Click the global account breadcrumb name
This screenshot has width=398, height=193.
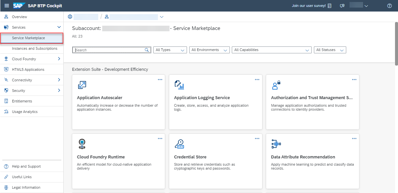(x=86, y=17)
